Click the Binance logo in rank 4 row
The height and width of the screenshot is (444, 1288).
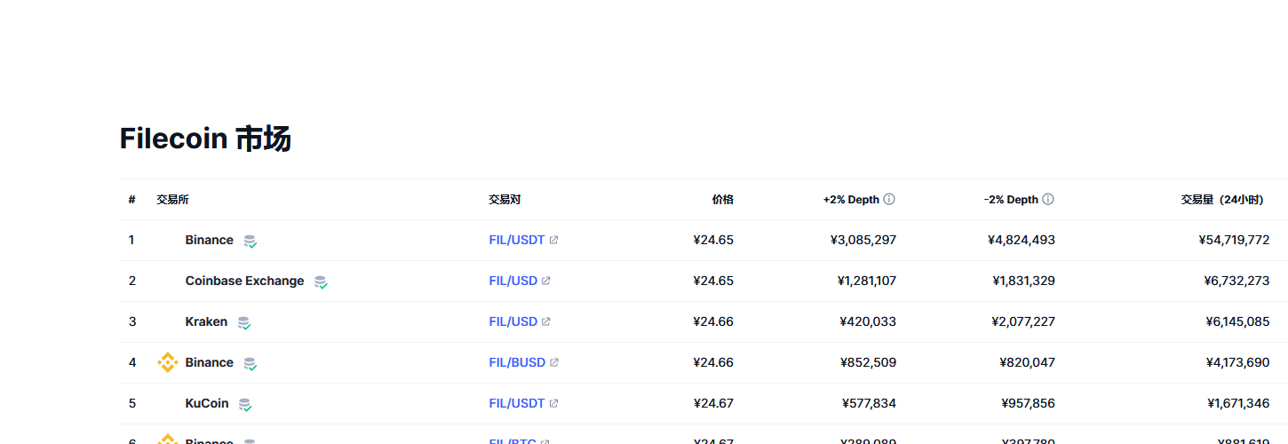167,362
